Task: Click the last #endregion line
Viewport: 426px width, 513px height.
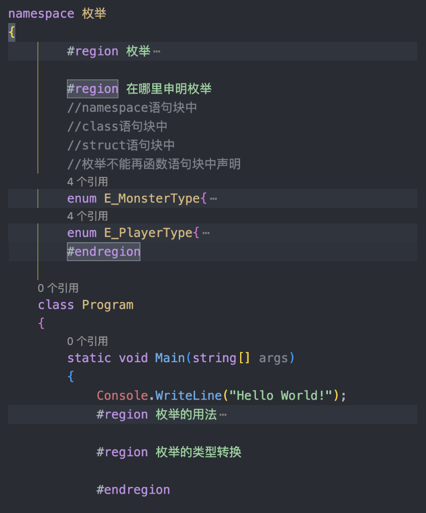Action: coord(133,490)
